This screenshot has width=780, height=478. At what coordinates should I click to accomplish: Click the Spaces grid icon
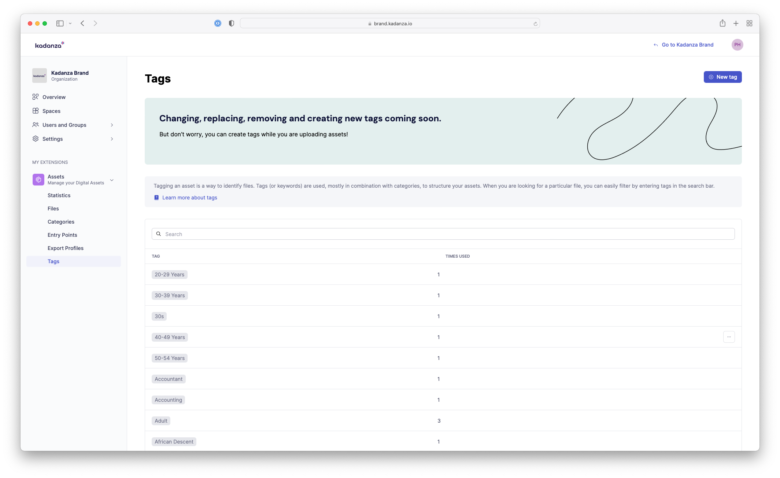pos(36,111)
